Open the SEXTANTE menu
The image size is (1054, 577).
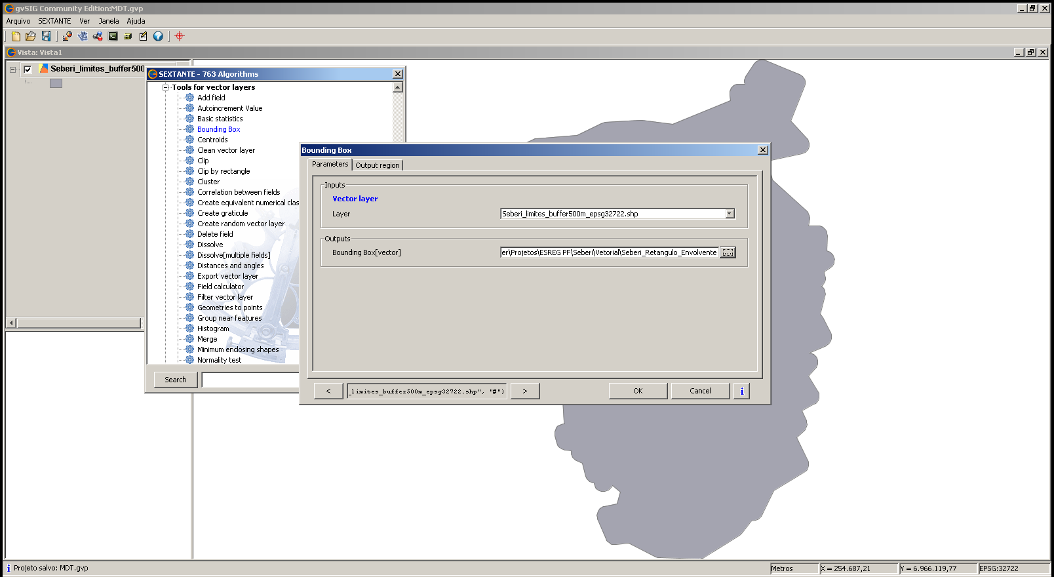(54, 21)
